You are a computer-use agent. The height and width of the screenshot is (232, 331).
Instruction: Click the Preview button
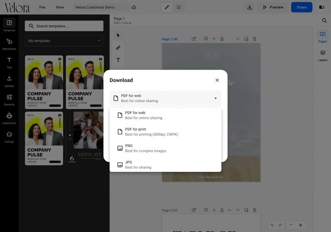coord(273,7)
